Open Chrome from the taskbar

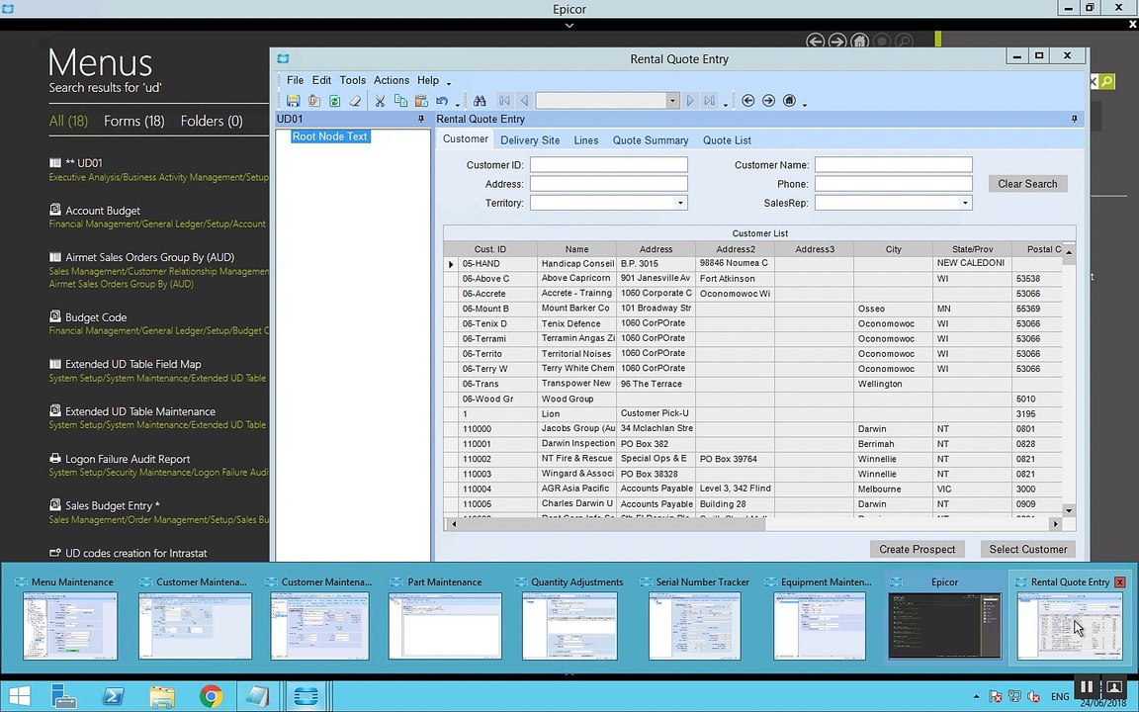click(x=211, y=697)
